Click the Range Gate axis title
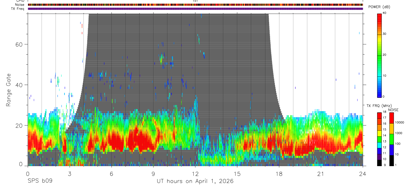 click(8, 90)
